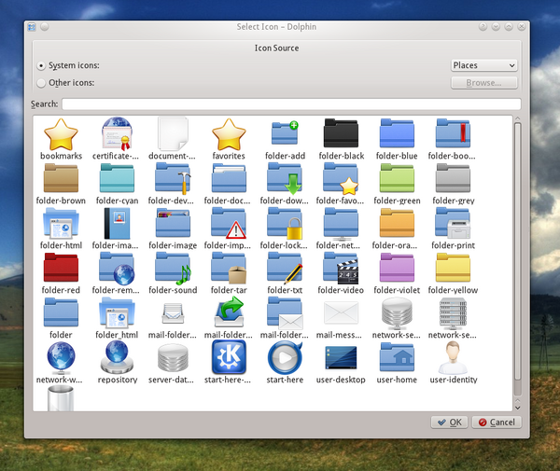The width and height of the screenshot is (560, 471).
Task: Select the folder-print printer icon
Action: coord(453,224)
